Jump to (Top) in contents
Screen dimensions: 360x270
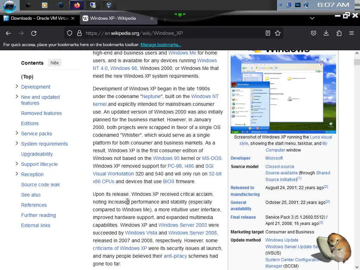click(x=27, y=77)
